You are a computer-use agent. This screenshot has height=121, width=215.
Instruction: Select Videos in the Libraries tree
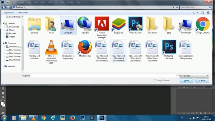10,37
